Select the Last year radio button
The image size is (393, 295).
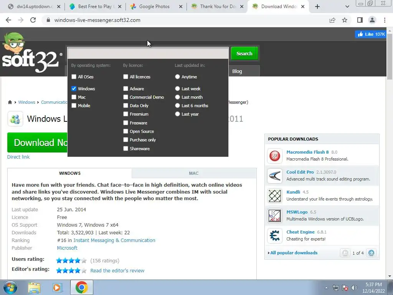pos(177,114)
